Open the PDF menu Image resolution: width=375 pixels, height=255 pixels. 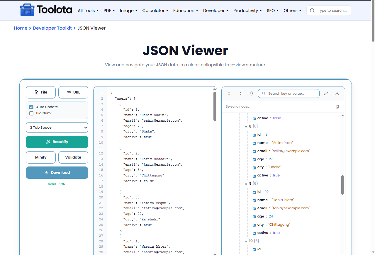[x=109, y=11]
